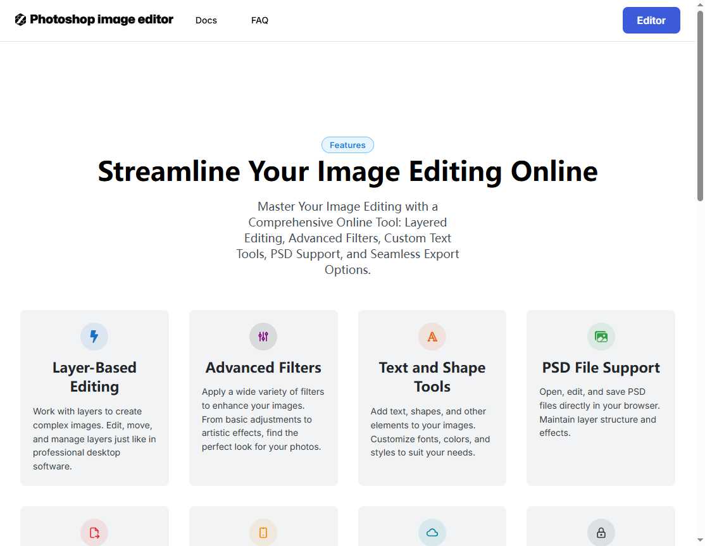Select the purple sliders Advanced Filters icon
Screen dimensions: 705x546
click(x=263, y=336)
